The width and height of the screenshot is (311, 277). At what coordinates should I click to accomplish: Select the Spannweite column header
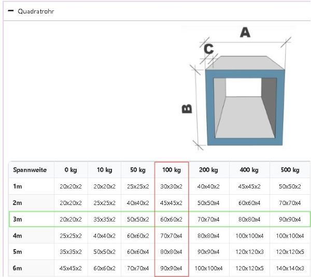click(x=30, y=170)
